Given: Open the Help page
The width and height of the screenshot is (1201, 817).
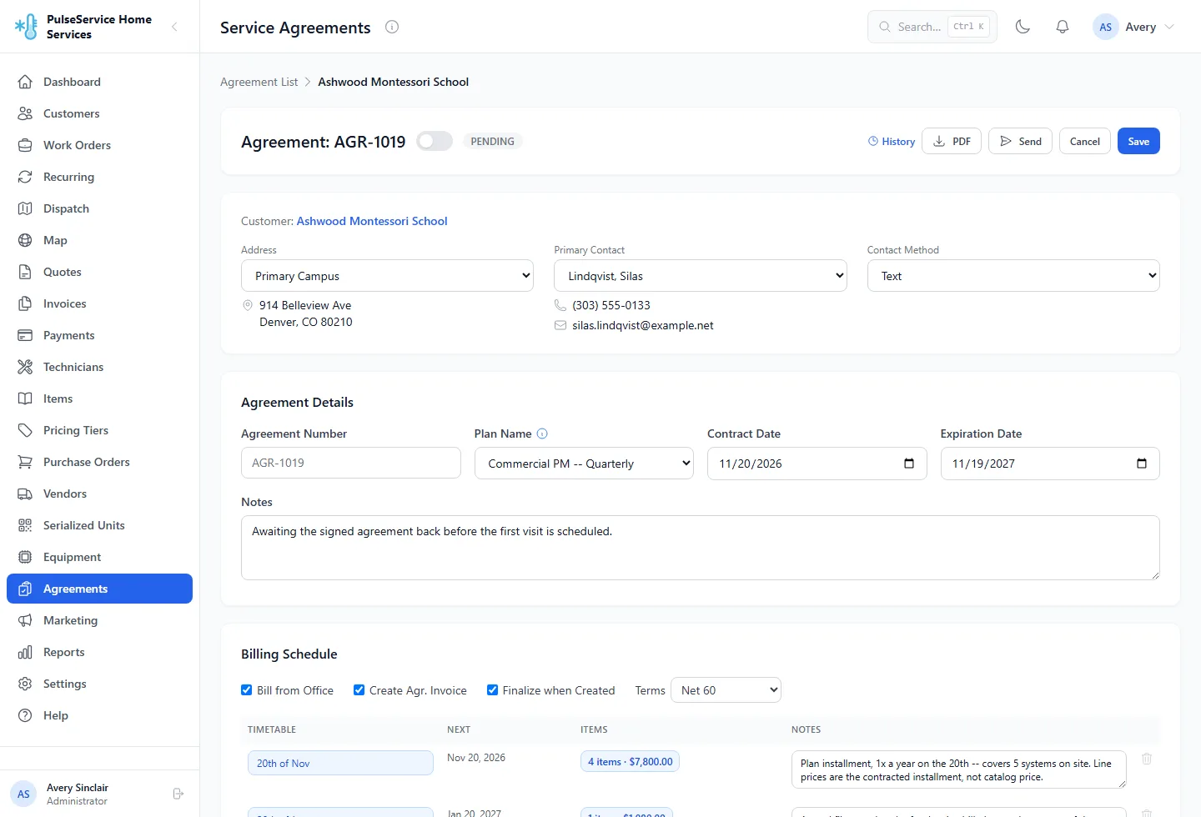Looking at the screenshot, I should (x=99, y=715).
